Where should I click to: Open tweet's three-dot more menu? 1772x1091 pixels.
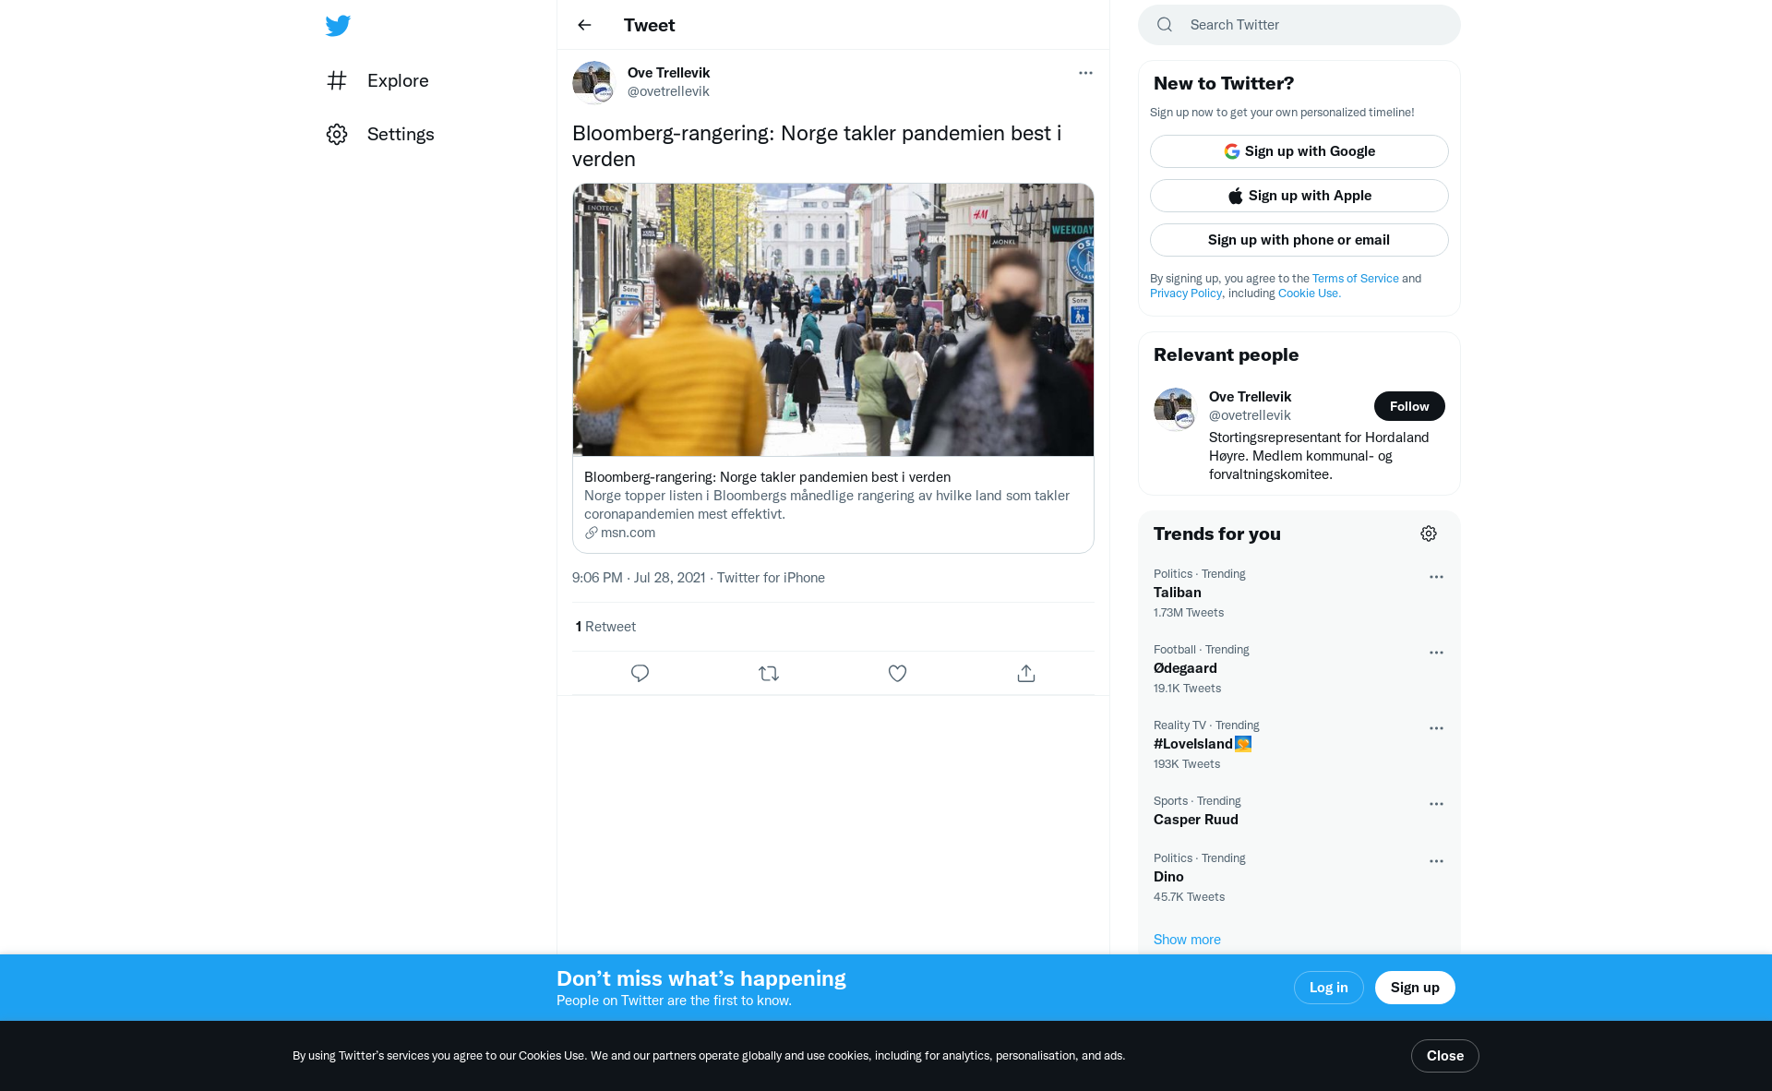click(1085, 73)
